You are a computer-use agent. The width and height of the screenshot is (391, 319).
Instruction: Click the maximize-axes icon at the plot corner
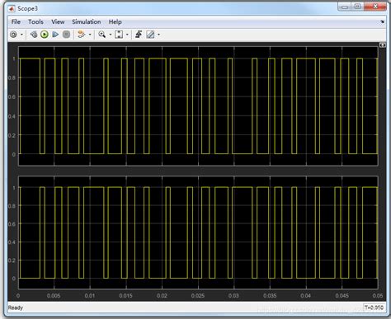[x=383, y=45]
